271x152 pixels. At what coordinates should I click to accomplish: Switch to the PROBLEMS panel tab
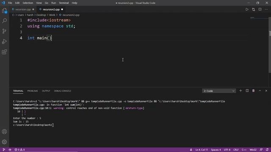pos(33,91)
